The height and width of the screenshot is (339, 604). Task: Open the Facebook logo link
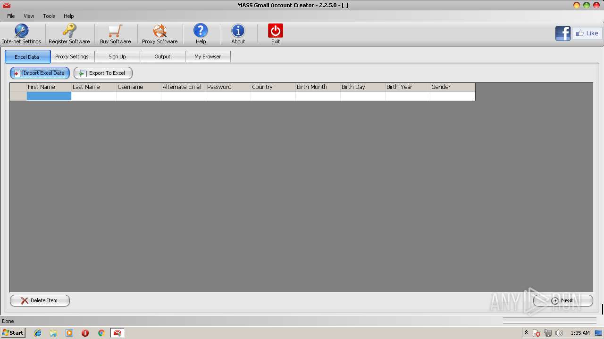click(563, 33)
